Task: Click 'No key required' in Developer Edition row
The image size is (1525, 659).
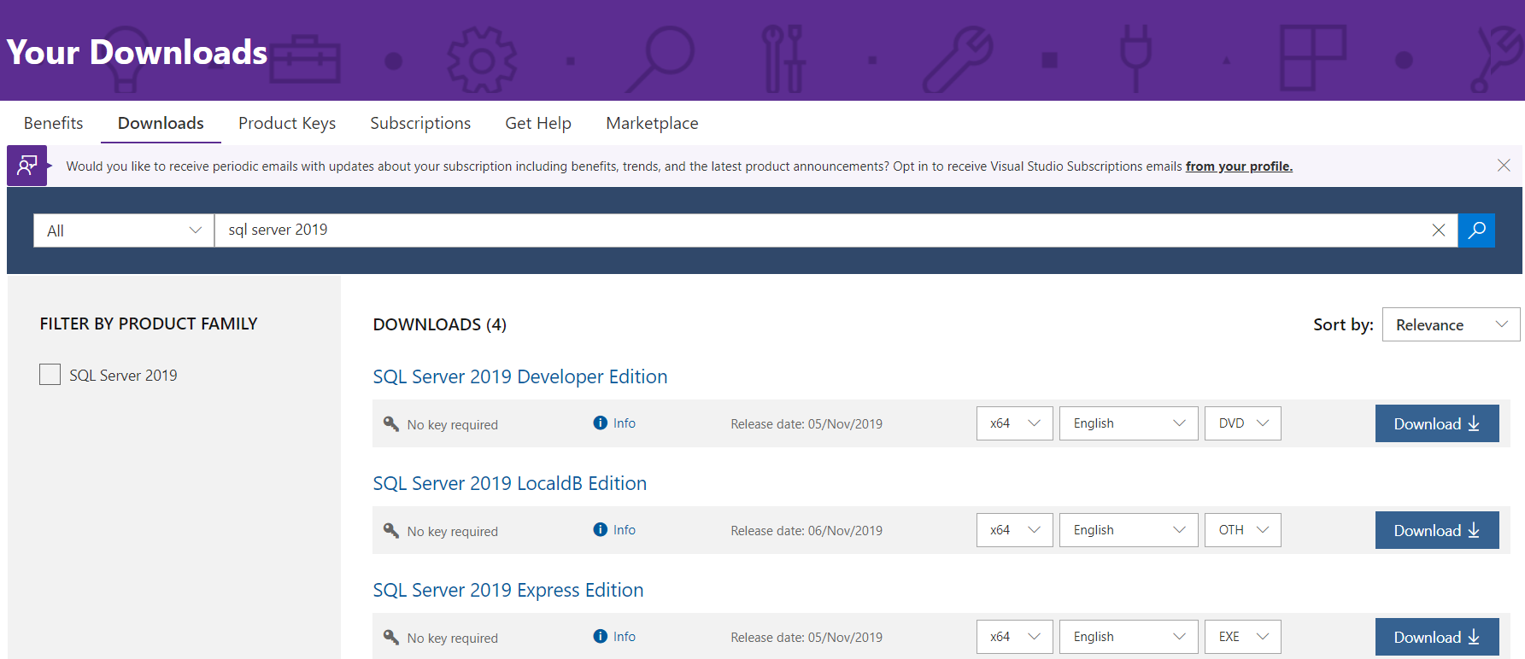Action: tap(453, 424)
